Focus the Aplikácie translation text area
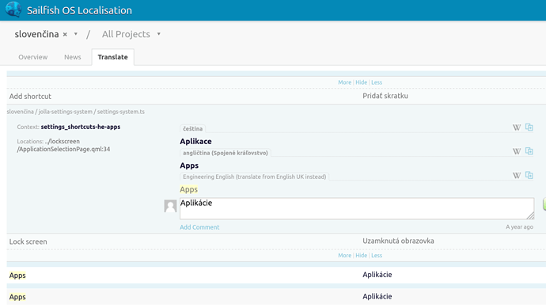This screenshot has width=546, height=308. [357, 208]
